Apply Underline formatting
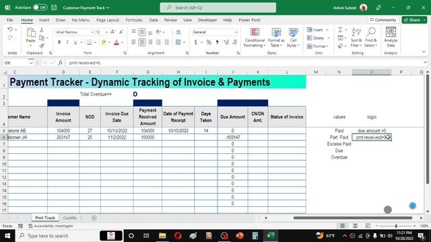431x242 pixels. [75, 42]
